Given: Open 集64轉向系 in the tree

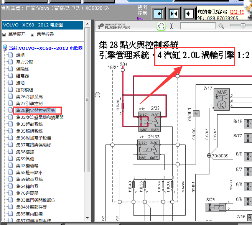Looking at the screenshot, I should click(x=27, y=186).
